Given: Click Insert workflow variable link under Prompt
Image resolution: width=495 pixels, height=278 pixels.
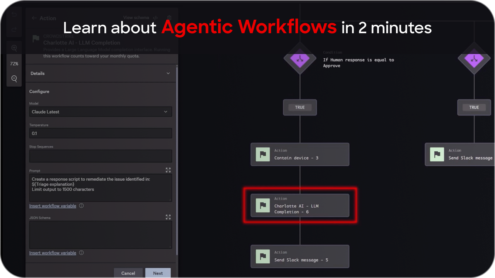Looking at the screenshot, I should pyautogui.click(x=53, y=206).
